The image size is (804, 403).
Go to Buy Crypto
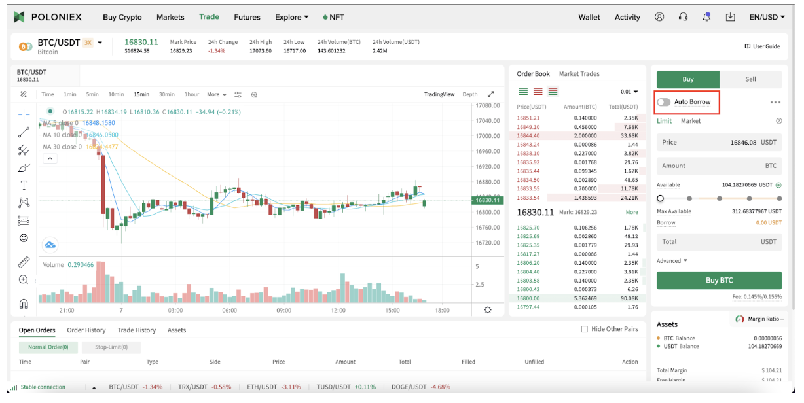pos(122,17)
